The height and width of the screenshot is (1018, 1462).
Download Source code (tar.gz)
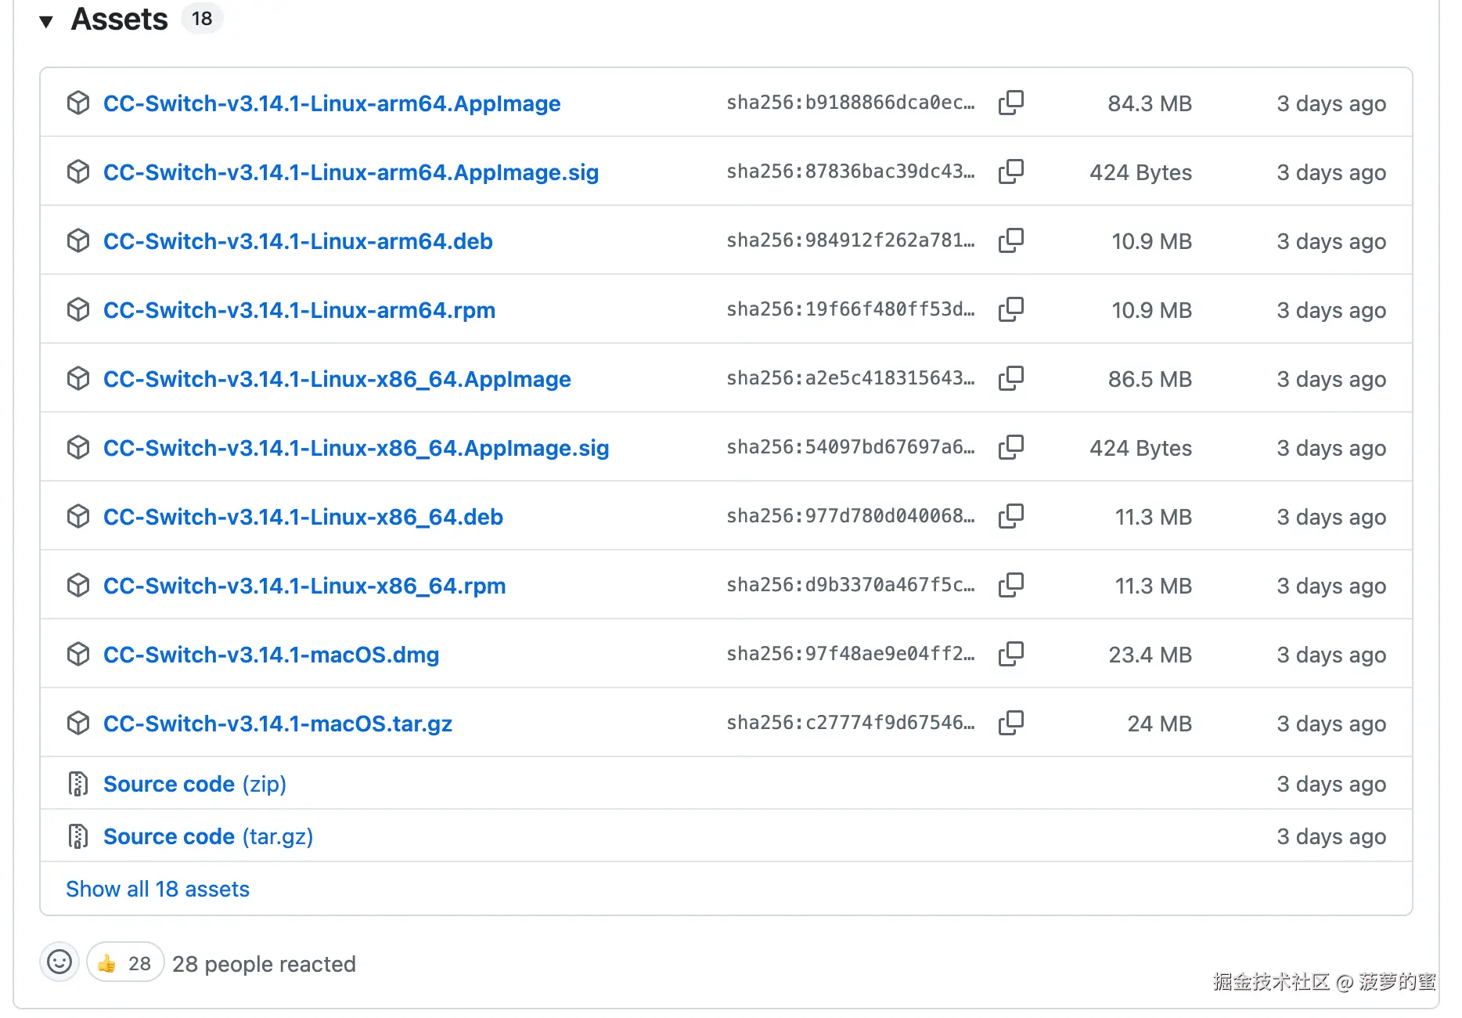click(x=207, y=836)
